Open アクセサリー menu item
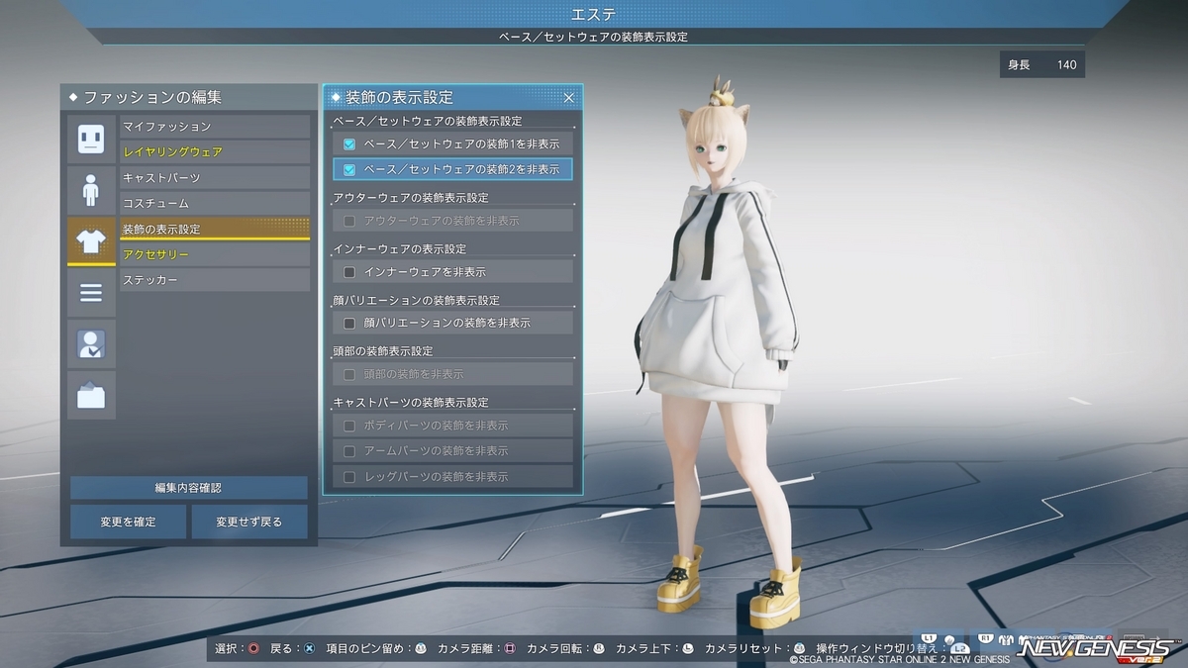Viewport: 1188px width, 668px height. [x=215, y=254]
